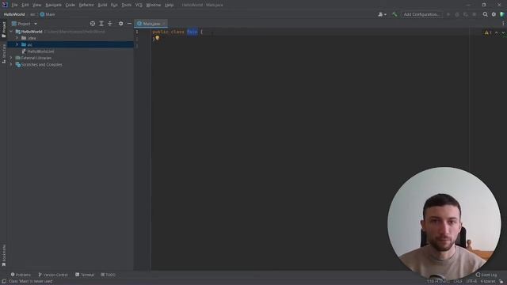Click the Debug bug icon
Screen dimensions: 507x285
click(457, 14)
